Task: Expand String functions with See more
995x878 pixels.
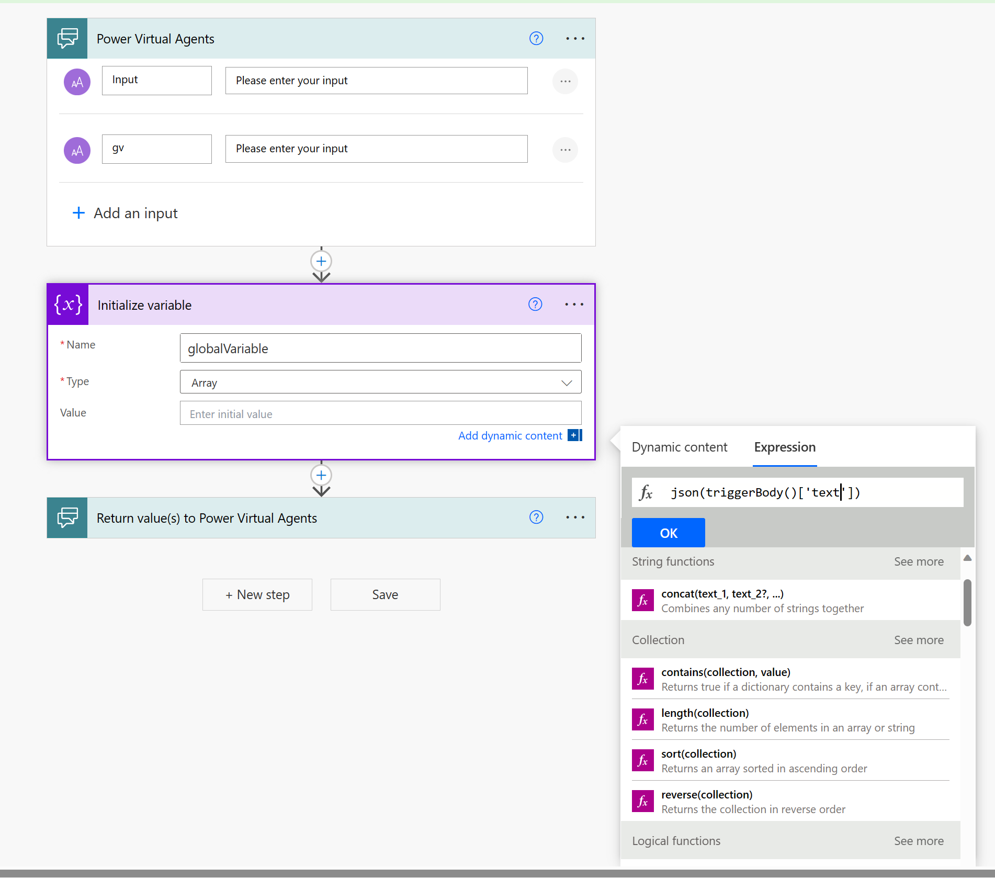Action: tap(919, 561)
